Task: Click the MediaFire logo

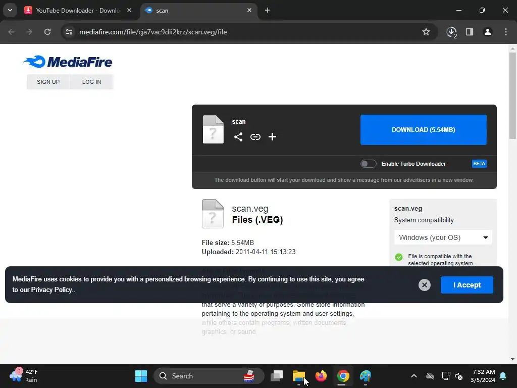Action: (68, 62)
